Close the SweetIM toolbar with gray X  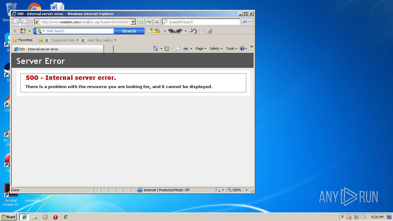[x=15, y=31]
